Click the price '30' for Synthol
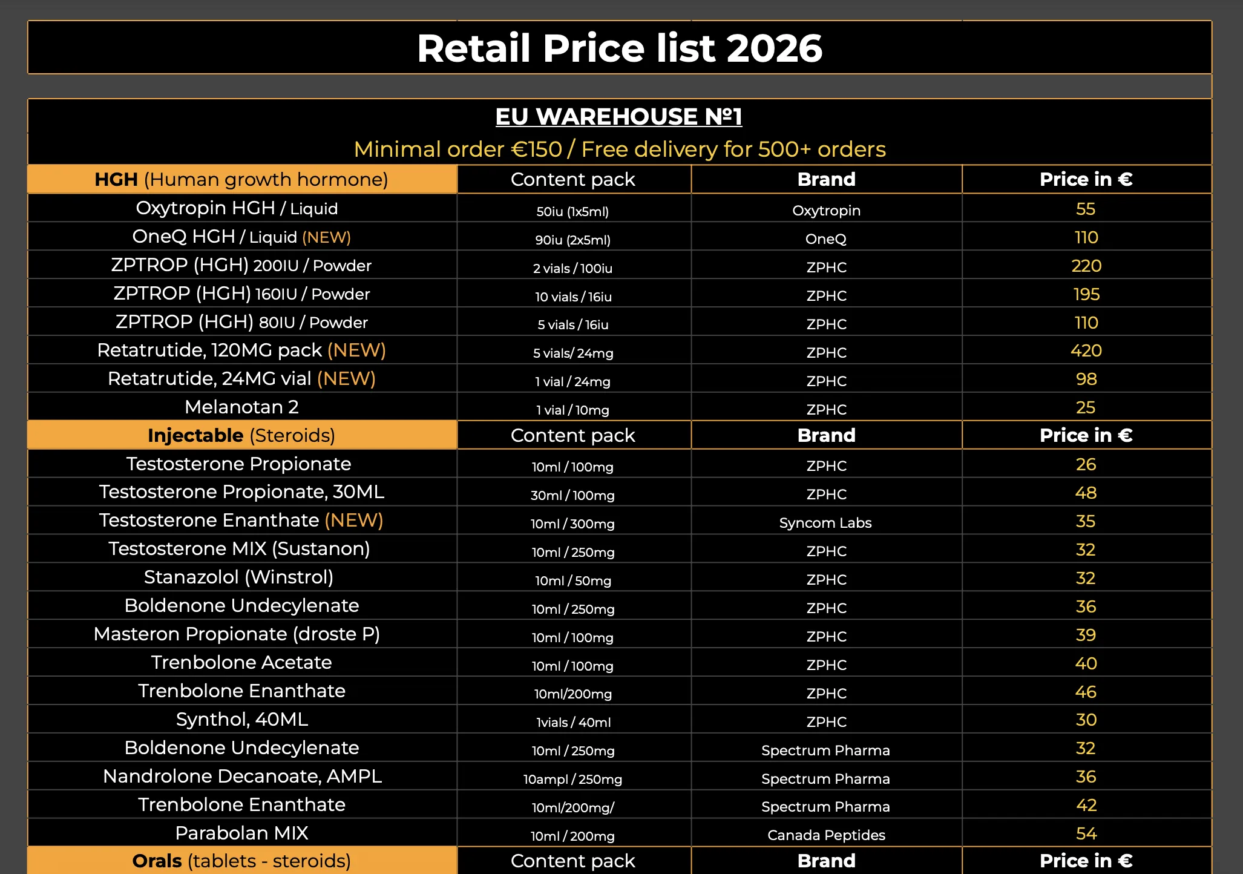This screenshot has height=874, width=1243. [x=1086, y=720]
